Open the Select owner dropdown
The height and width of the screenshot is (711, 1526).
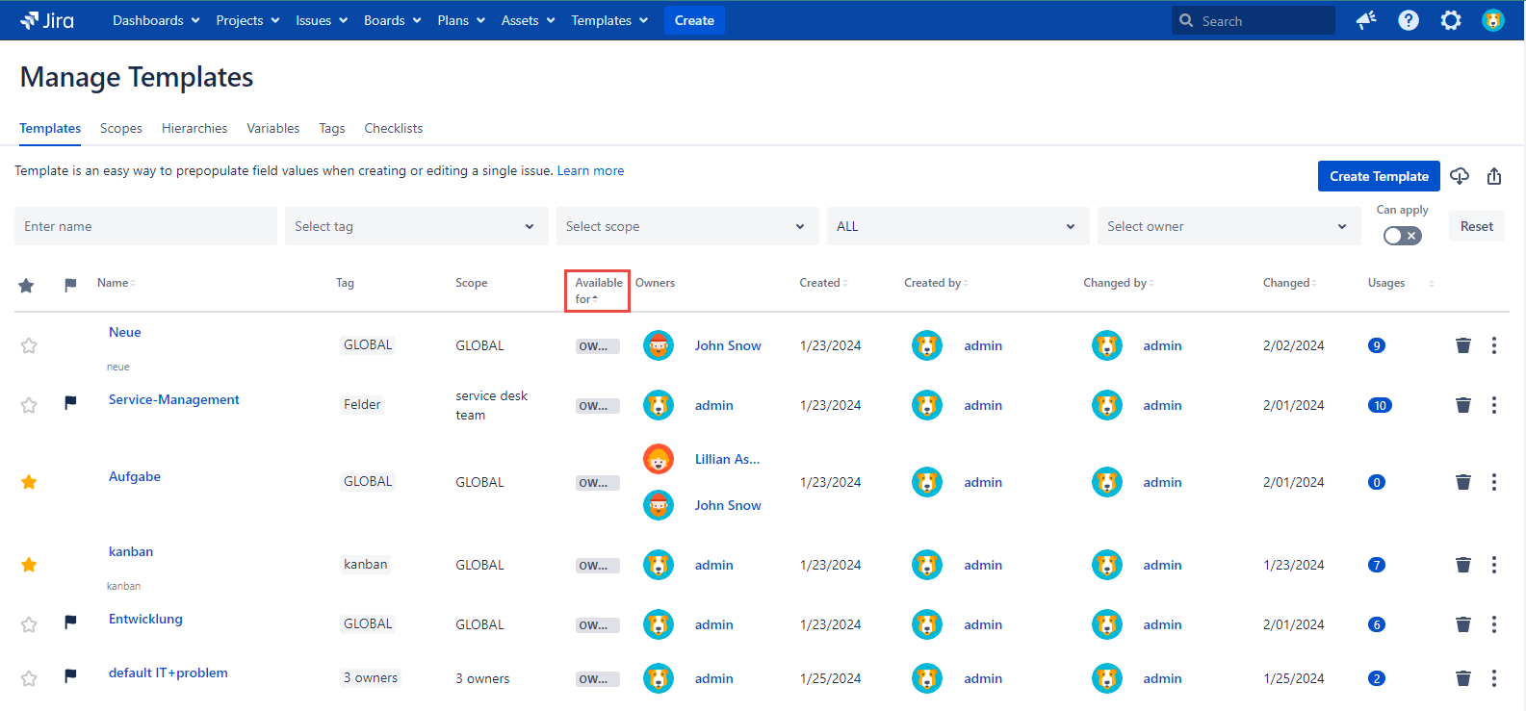point(1228,226)
